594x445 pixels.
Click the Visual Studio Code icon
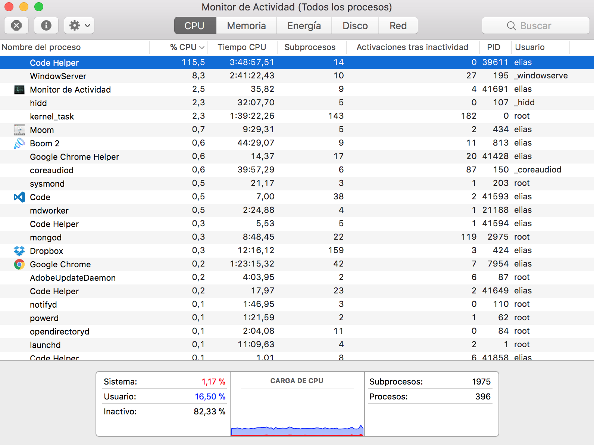19,197
